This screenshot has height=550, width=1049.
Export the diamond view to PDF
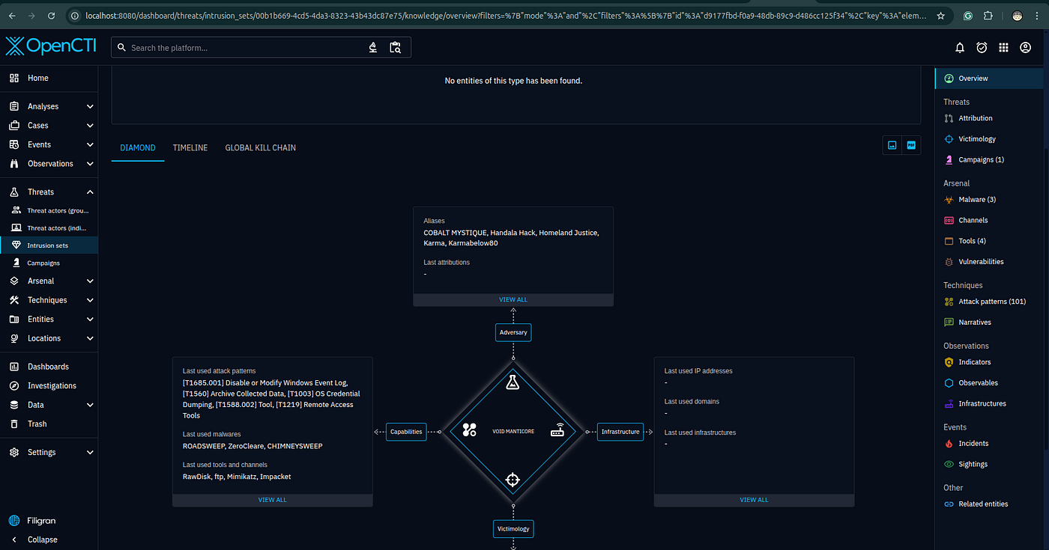point(911,145)
